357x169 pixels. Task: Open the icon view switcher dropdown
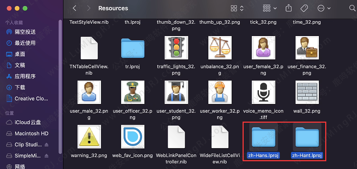[237, 8]
